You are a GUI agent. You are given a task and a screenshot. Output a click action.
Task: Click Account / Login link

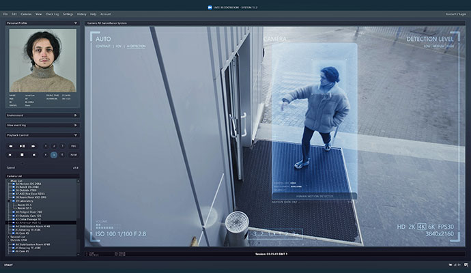(456, 14)
